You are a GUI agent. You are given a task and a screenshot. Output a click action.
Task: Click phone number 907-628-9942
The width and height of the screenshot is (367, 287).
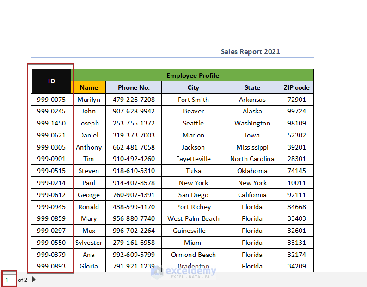(x=134, y=111)
